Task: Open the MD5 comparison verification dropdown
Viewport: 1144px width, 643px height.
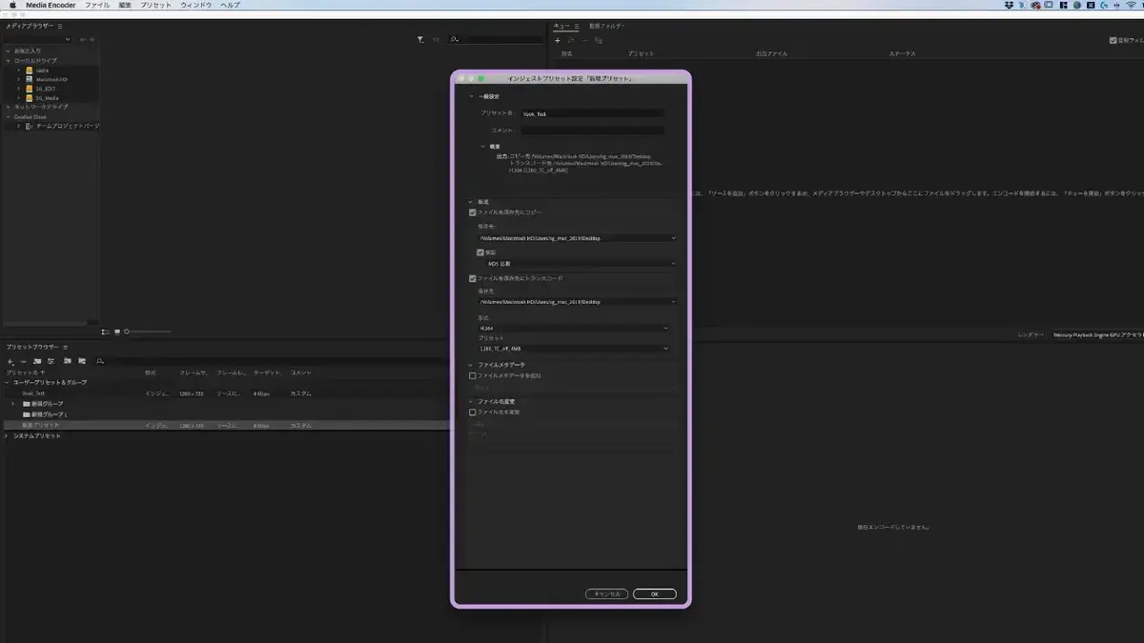Action: 581,263
